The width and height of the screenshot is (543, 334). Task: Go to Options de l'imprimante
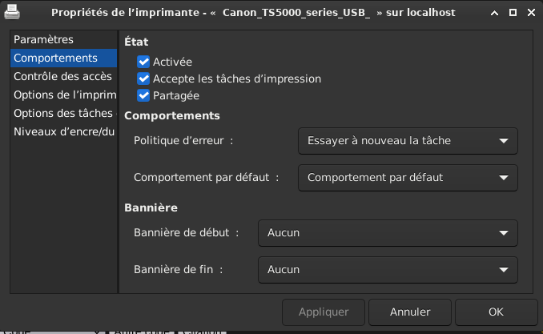coord(64,95)
